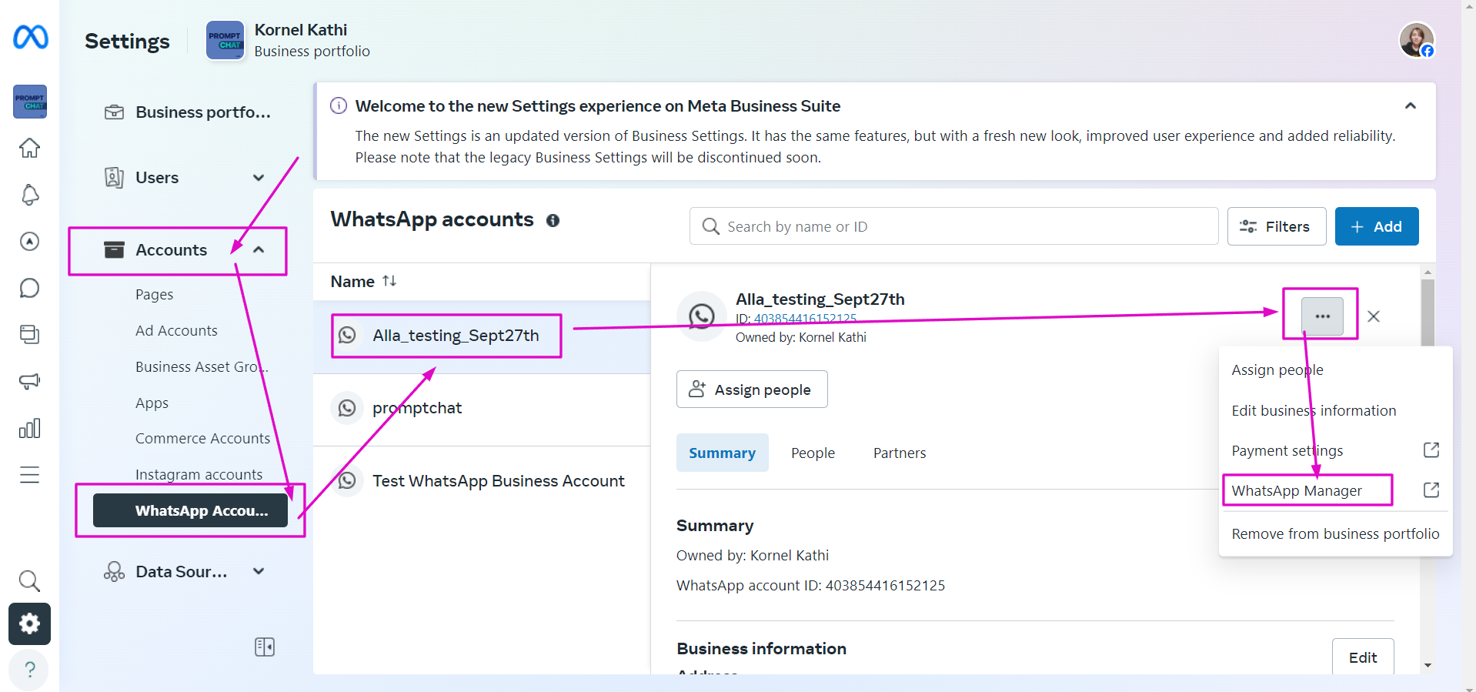Click the blue Add button
This screenshot has width=1476, height=692.
(x=1376, y=226)
